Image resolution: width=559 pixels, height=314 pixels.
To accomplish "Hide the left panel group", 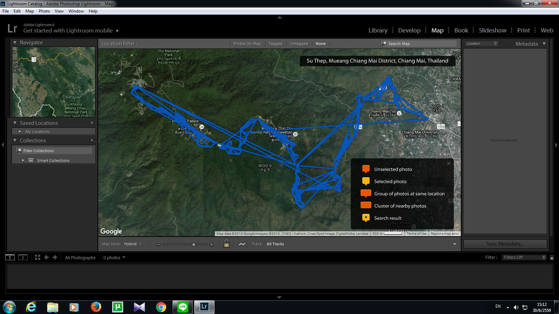I will tap(2, 145).
